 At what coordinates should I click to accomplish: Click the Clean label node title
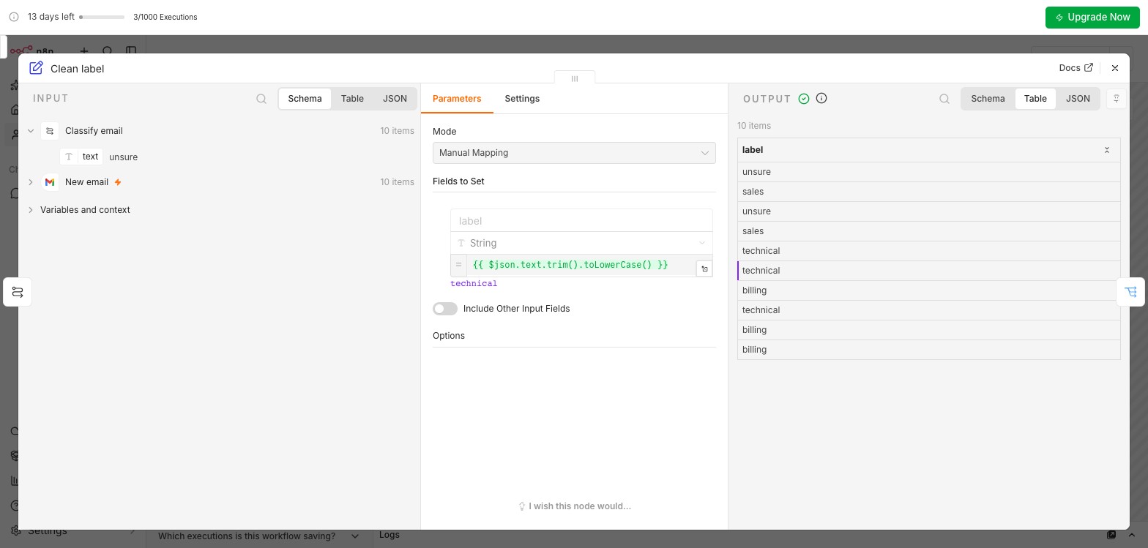tap(78, 69)
